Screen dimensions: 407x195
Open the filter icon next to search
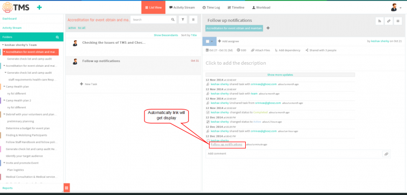click(183, 19)
